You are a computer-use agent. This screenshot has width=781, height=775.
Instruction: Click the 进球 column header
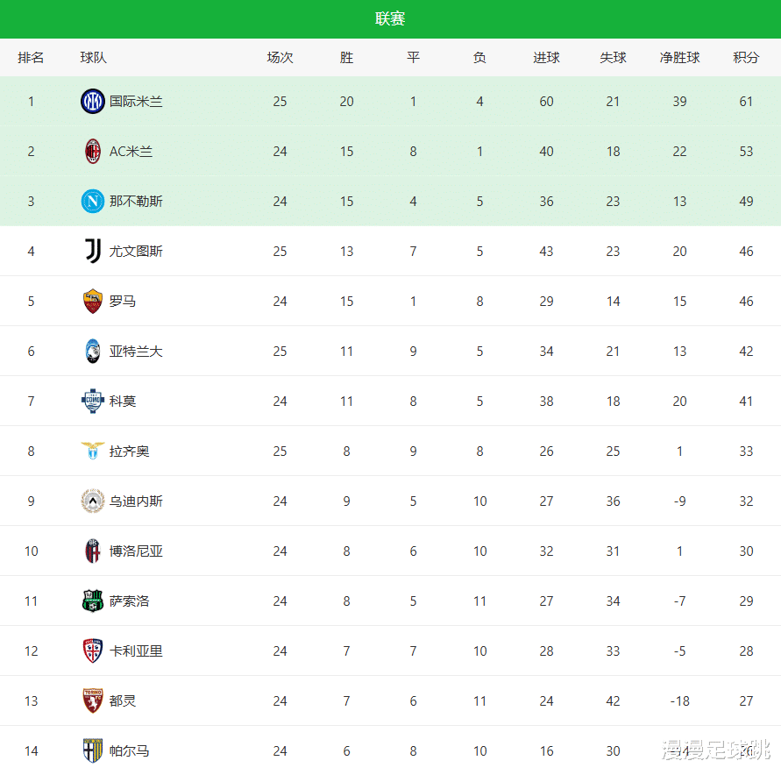[546, 58]
